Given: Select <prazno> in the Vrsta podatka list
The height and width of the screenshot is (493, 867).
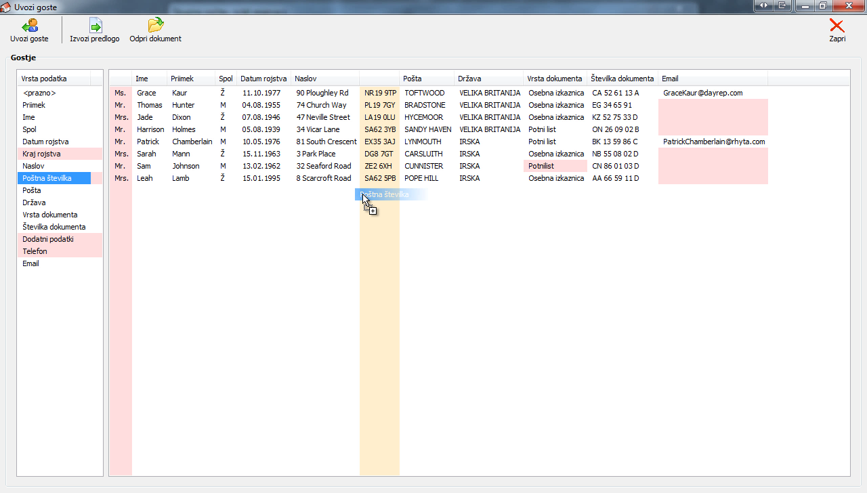Looking at the screenshot, I should (39, 93).
